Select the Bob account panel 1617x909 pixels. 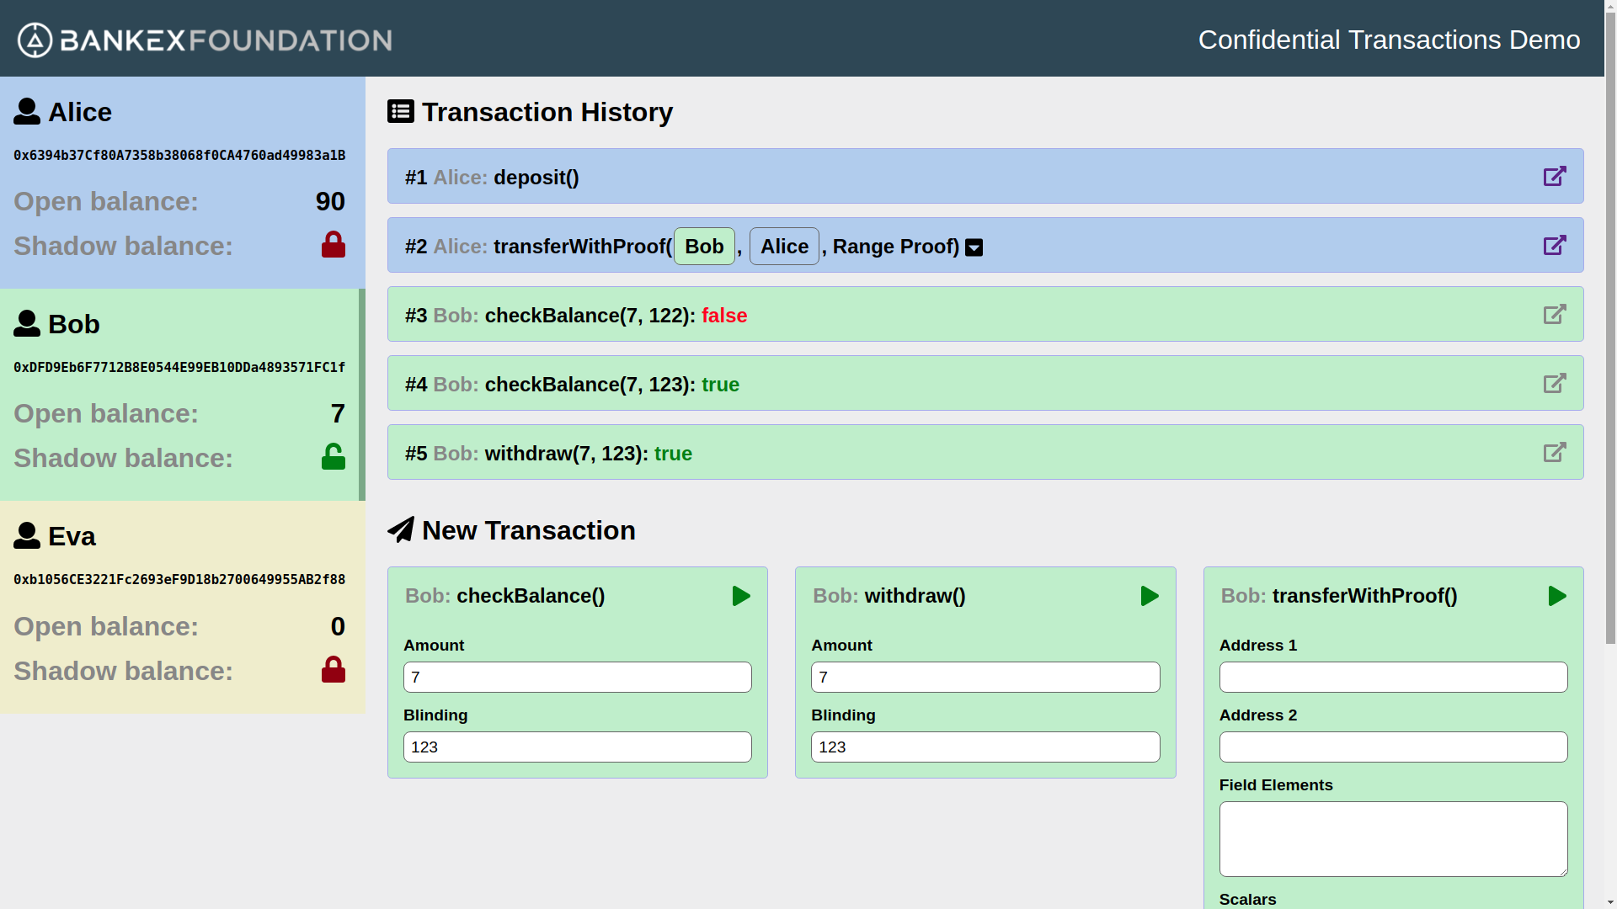tap(183, 395)
